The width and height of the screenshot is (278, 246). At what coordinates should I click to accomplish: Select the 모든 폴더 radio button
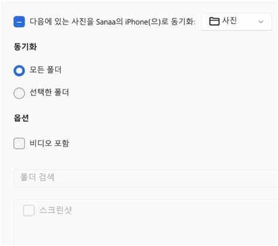[x=19, y=70]
